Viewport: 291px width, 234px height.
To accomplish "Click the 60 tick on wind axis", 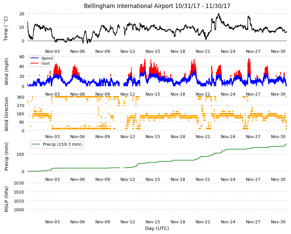I will pos(22,56).
